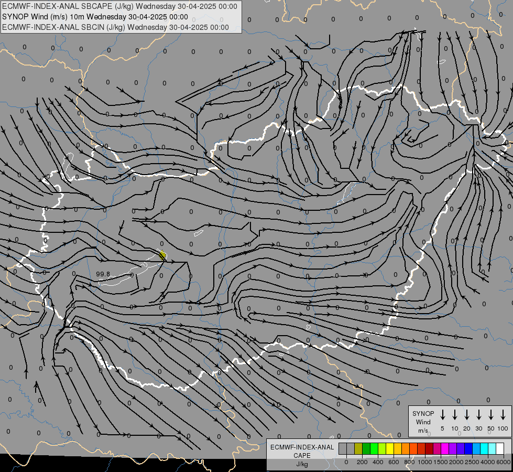Click the wind arrow above 20 m/s
The image size is (513, 472).
pyautogui.click(x=467, y=414)
